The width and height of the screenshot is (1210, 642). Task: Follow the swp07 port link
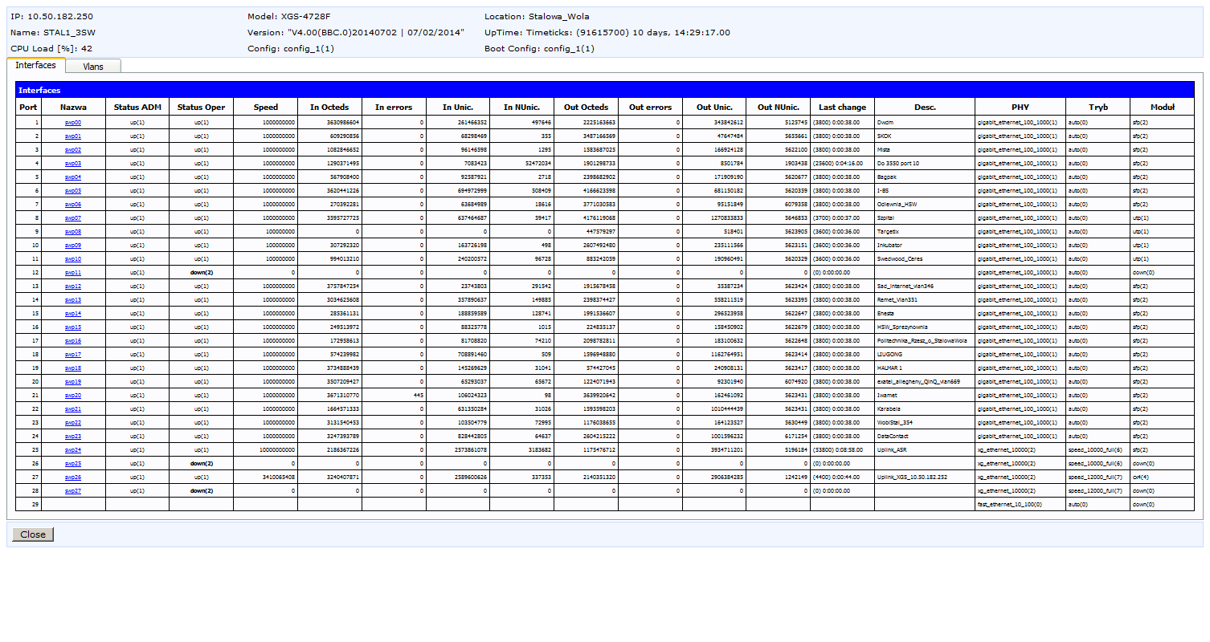73,218
